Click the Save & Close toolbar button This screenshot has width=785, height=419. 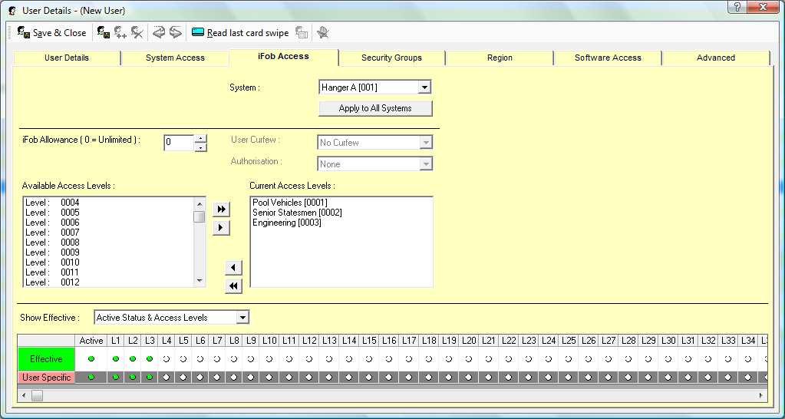[51, 33]
